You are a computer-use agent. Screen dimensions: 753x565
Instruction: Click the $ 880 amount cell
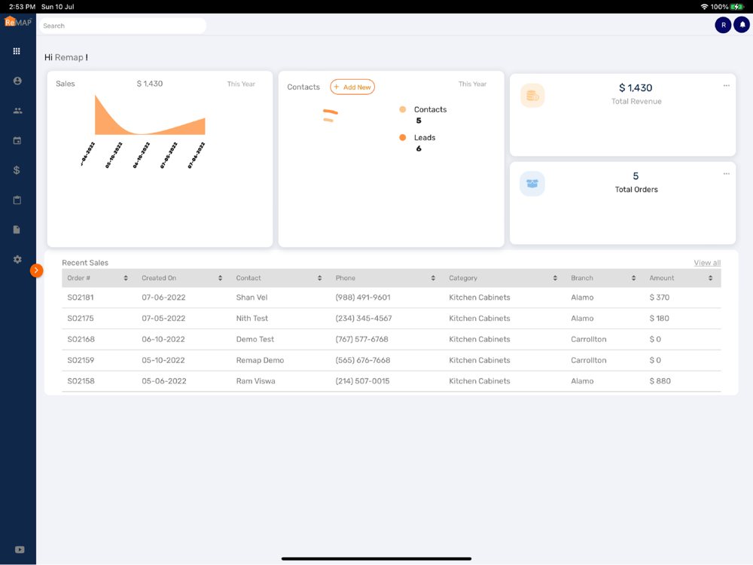(x=660, y=381)
